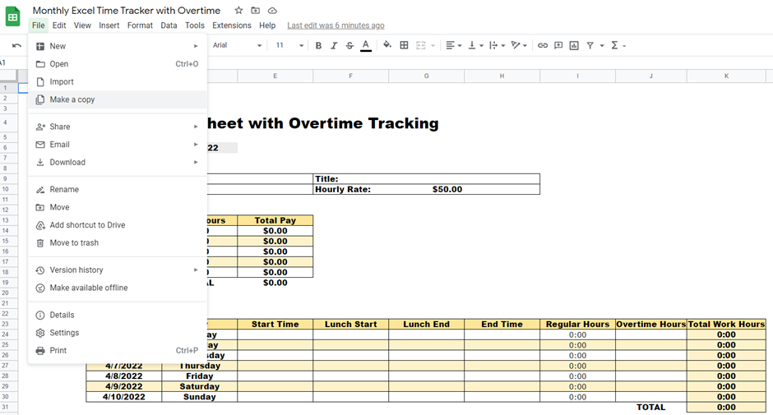Star this spreadsheet document
Viewport: 773px width, 415px height.
tap(238, 11)
